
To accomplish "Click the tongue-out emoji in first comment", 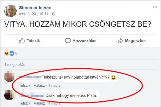I will point(114,78).
